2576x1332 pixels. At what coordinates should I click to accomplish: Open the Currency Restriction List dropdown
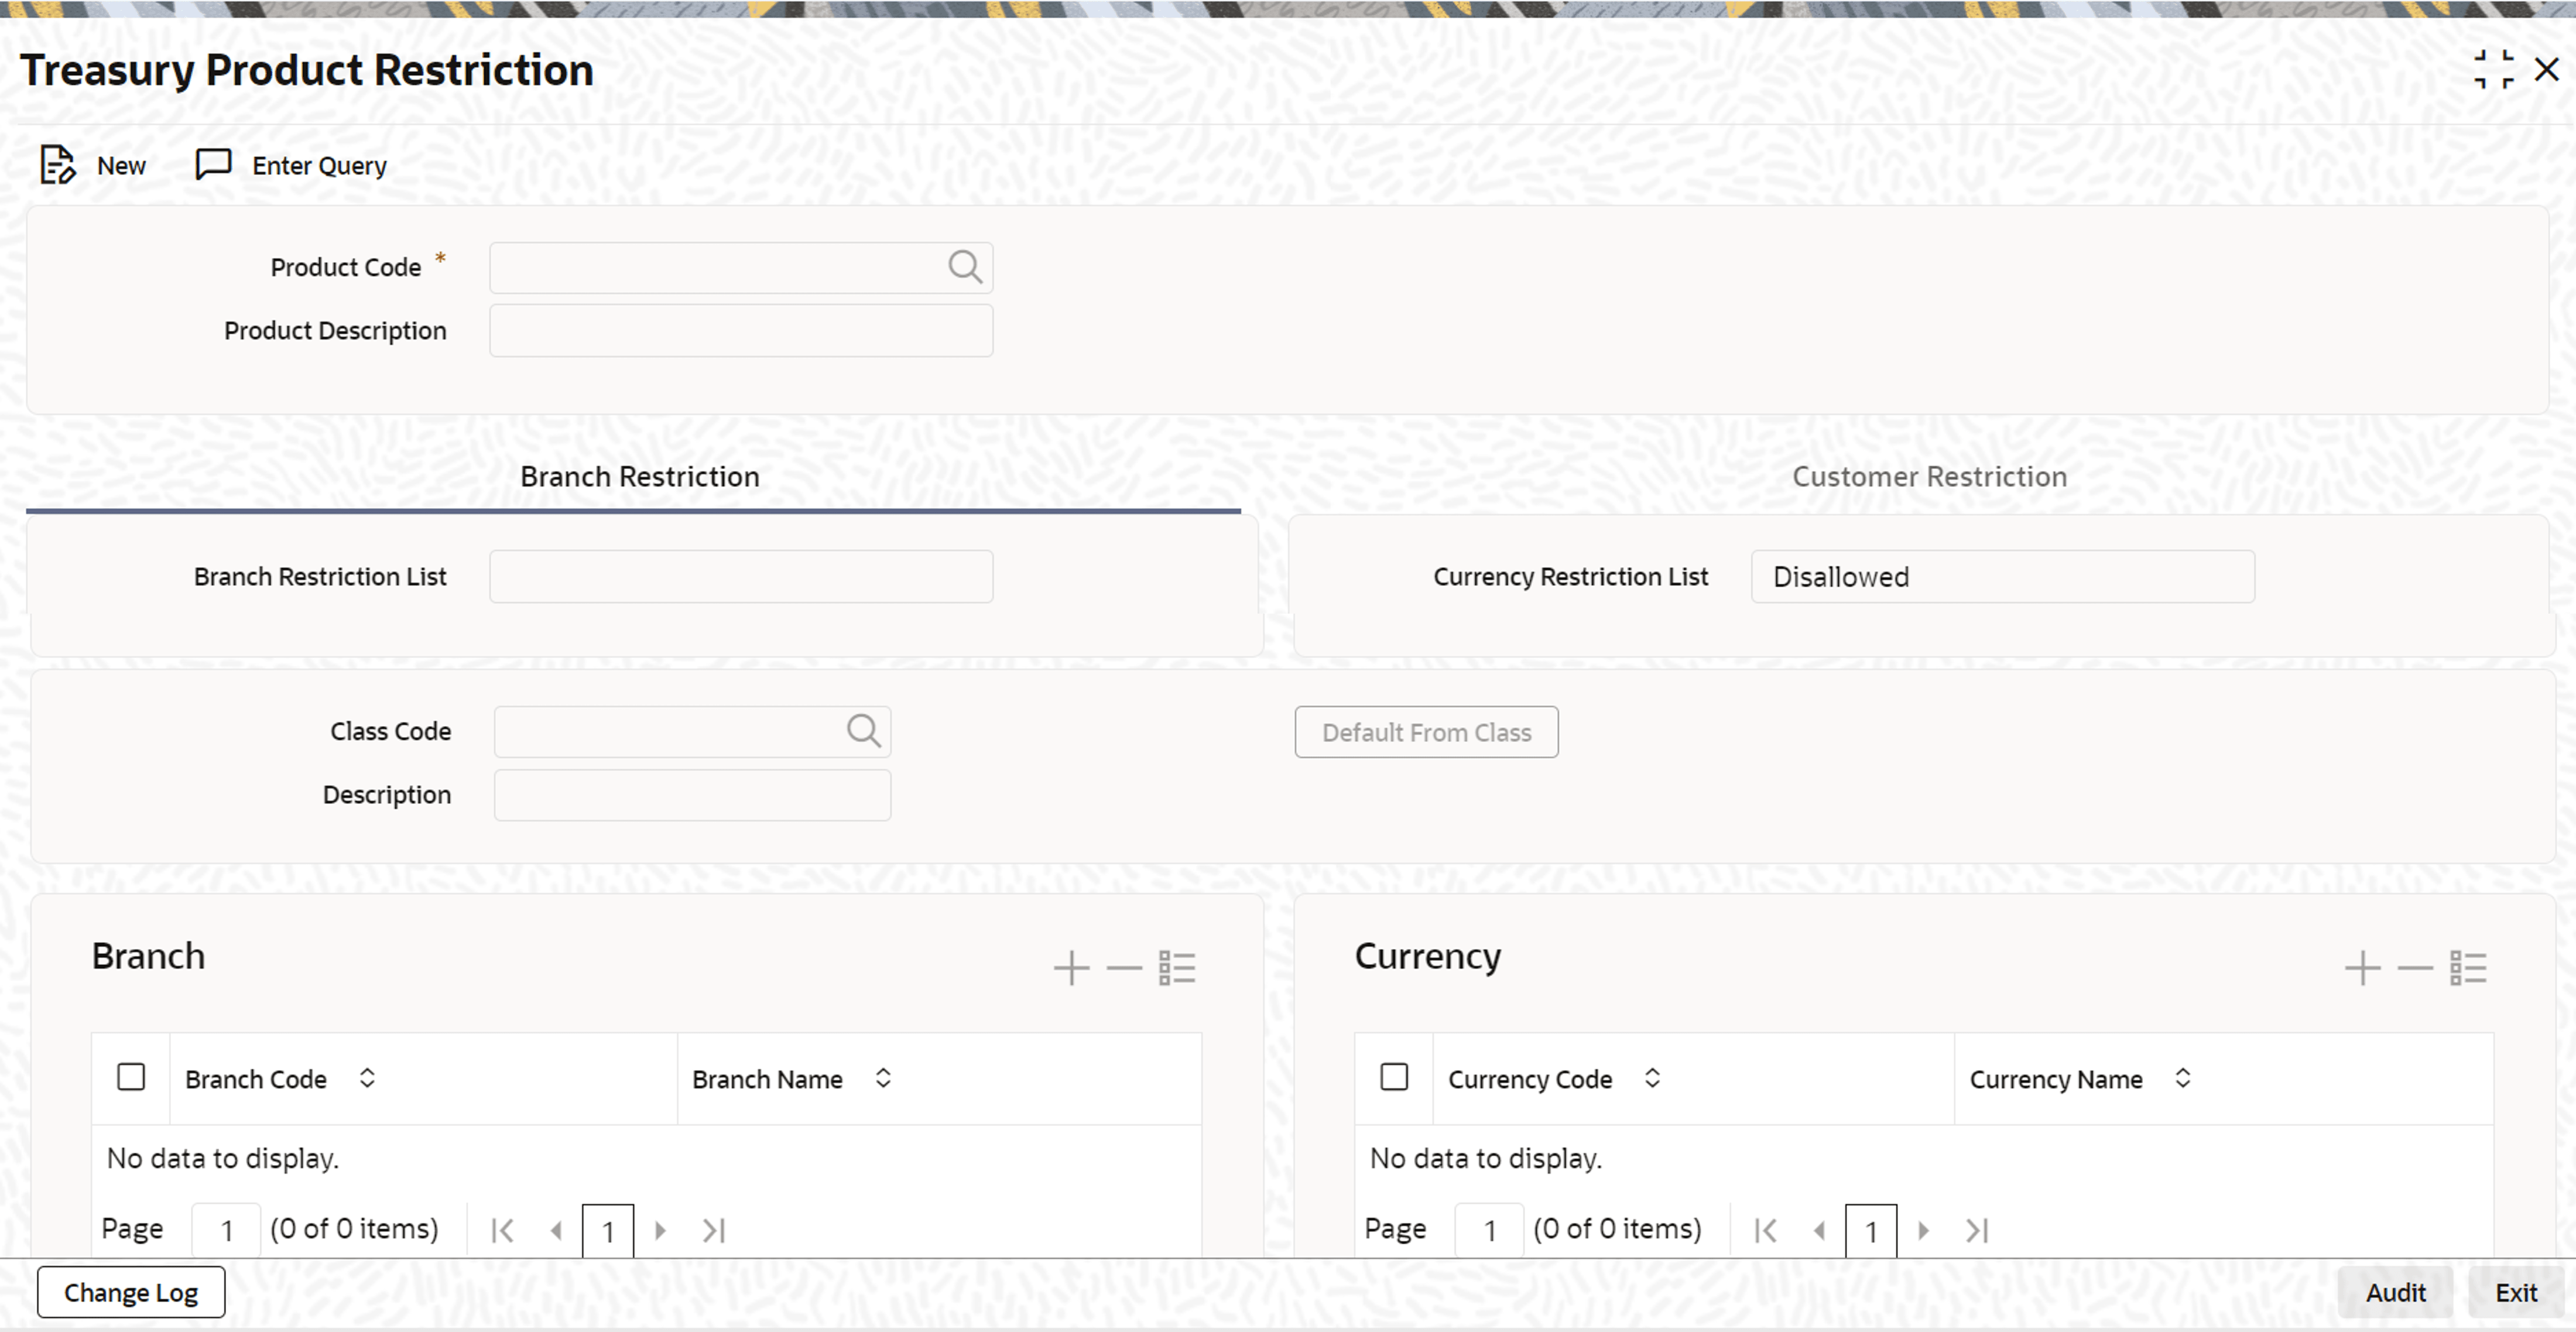2002,577
